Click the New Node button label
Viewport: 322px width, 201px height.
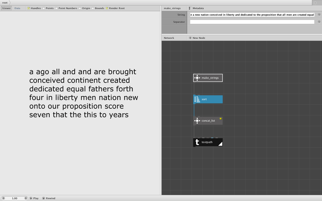[199, 38]
